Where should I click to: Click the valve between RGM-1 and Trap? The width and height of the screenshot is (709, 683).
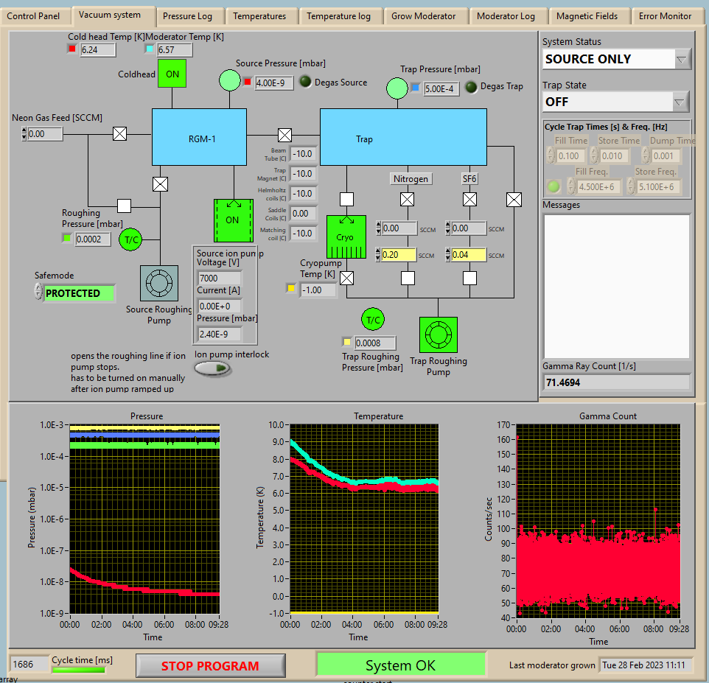(284, 135)
